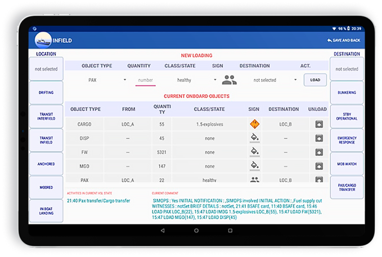Click LOC_B destination in CARGO row
Image resolution: width=382 pixels, height=257 pixels.
[286, 124]
